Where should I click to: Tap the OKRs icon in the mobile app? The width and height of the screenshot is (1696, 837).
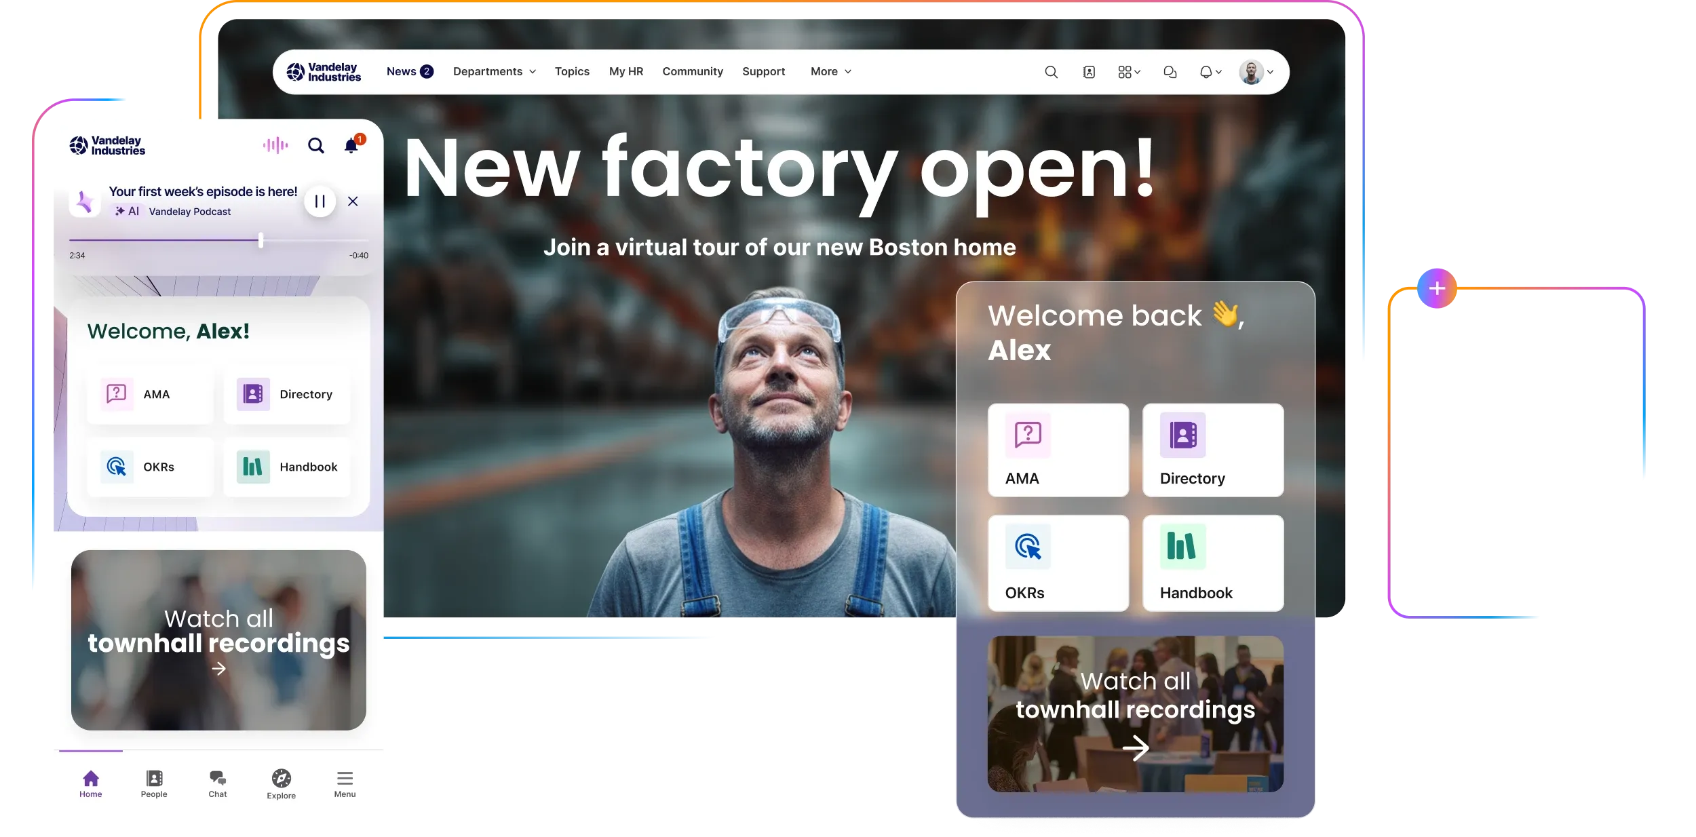pyautogui.click(x=117, y=467)
